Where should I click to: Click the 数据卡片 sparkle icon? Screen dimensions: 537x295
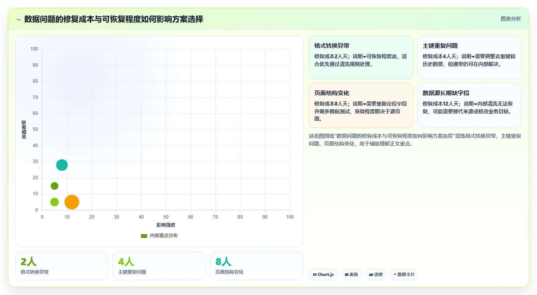click(395, 274)
